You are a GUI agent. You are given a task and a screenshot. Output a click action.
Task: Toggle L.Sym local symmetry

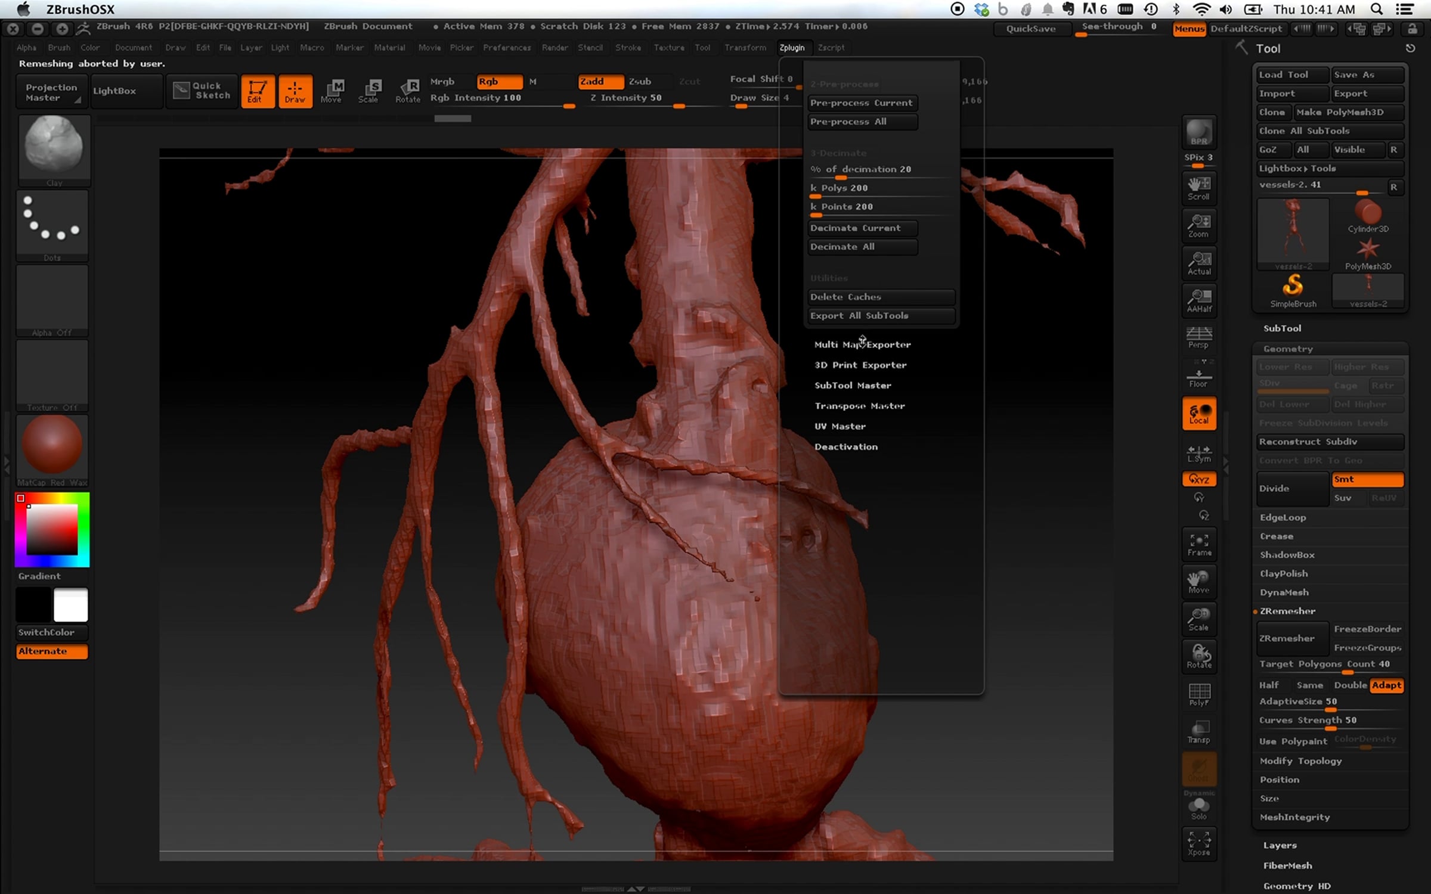[x=1199, y=454]
